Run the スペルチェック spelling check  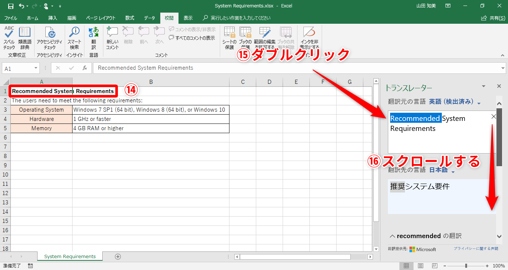pyautogui.click(x=9, y=38)
